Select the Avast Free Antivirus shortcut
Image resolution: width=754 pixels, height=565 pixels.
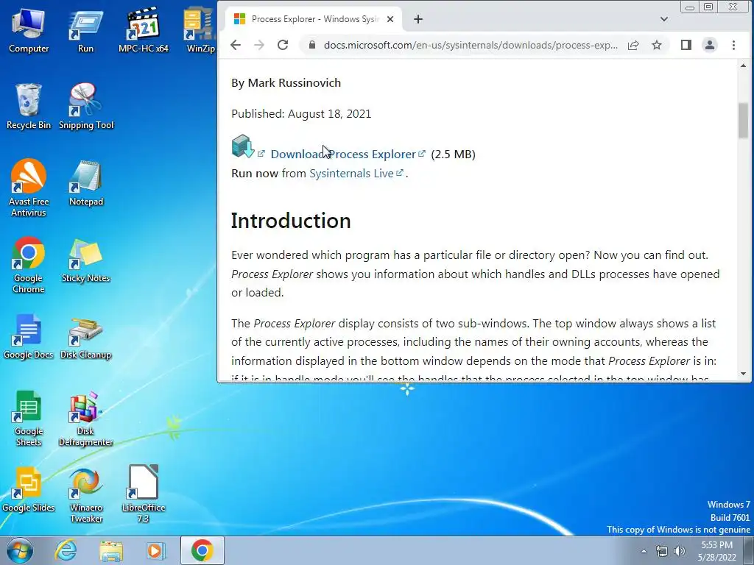(x=29, y=188)
